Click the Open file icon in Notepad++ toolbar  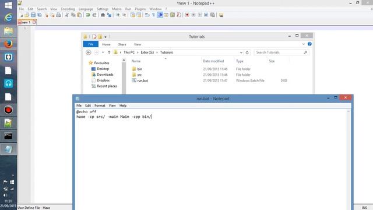click(x=27, y=15)
